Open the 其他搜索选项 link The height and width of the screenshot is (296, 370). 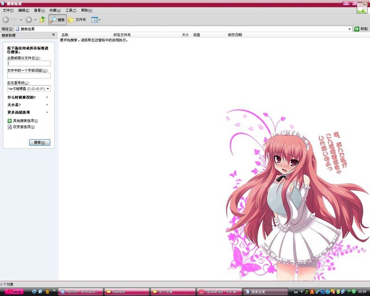[x=25, y=121]
